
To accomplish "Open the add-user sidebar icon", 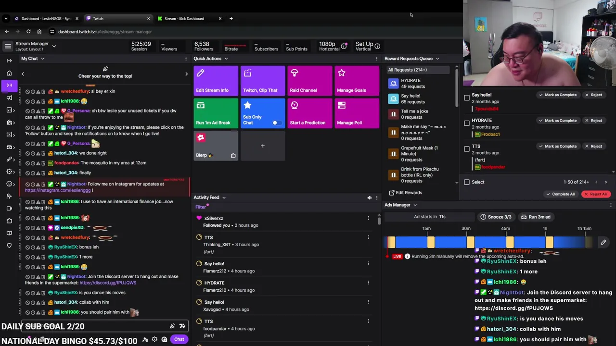I will (x=9, y=196).
